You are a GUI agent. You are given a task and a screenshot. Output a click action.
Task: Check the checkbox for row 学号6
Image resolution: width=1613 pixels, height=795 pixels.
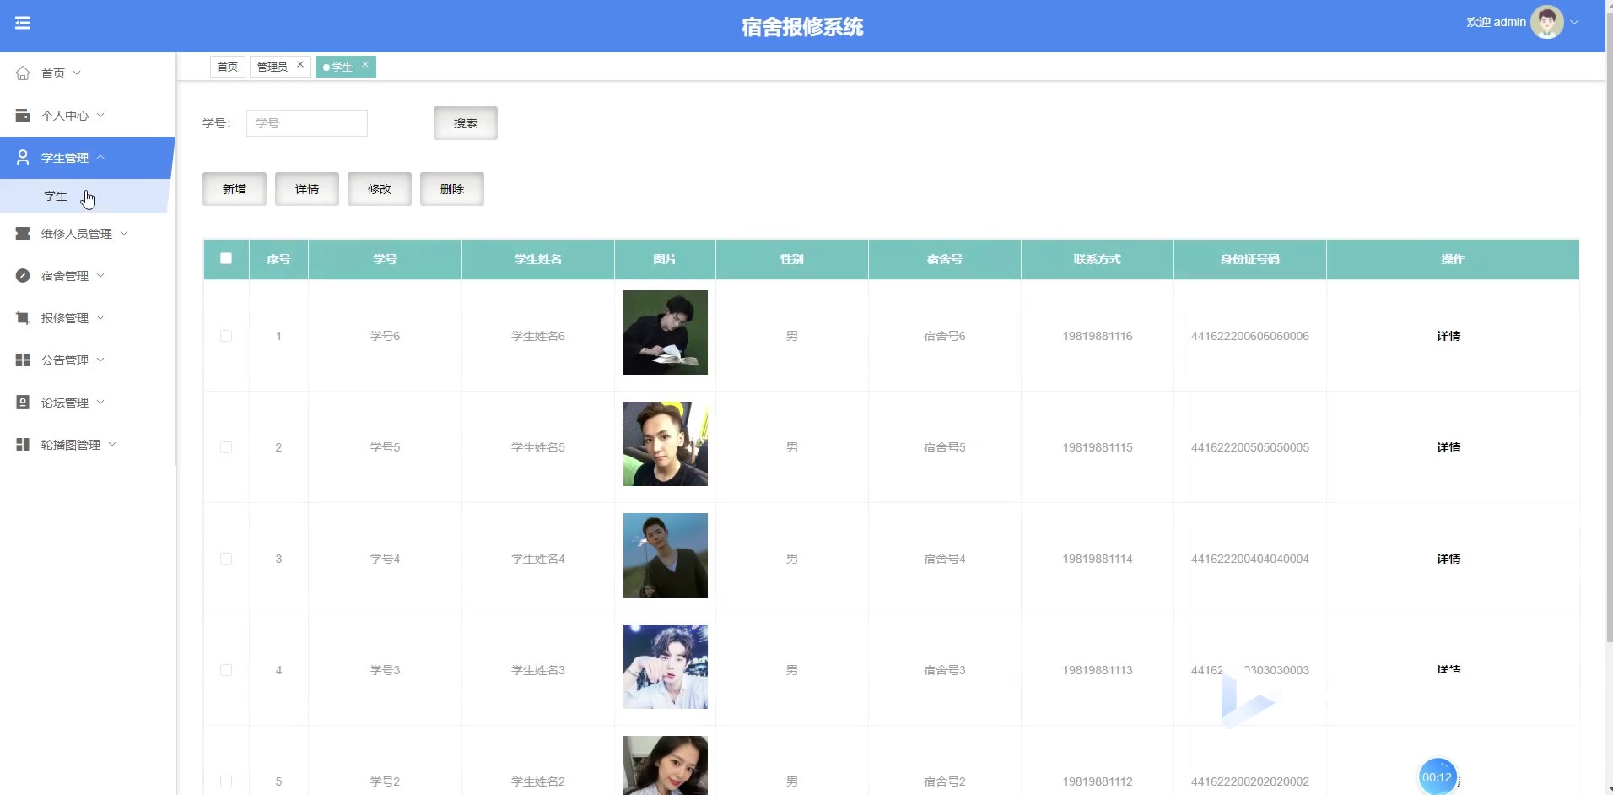(x=226, y=336)
